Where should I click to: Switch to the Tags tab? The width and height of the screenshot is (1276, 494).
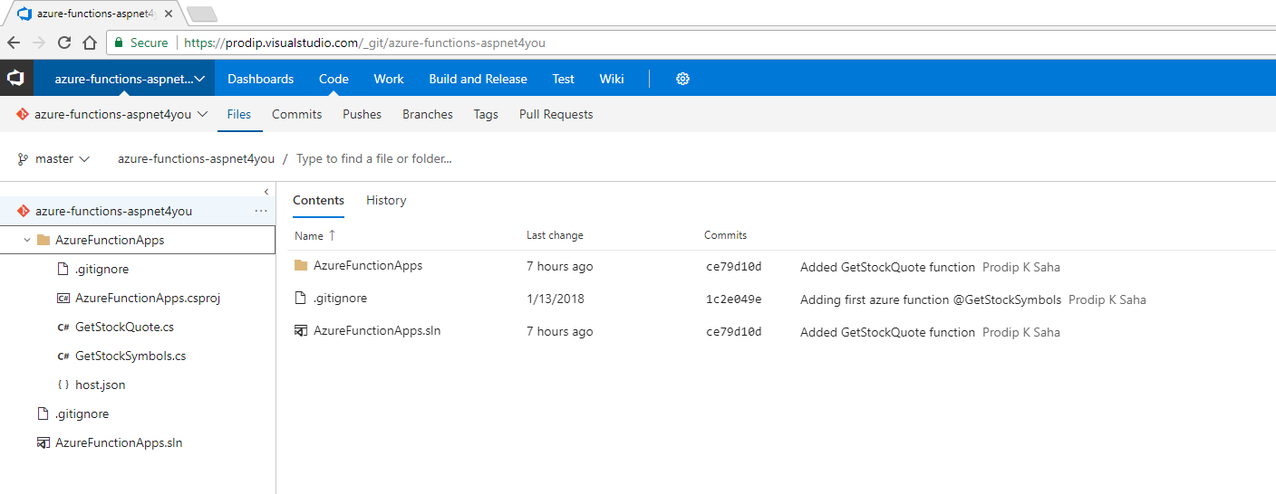[486, 114]
